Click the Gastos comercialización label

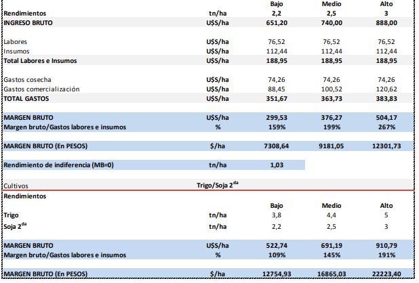click(x=41, y=89)
